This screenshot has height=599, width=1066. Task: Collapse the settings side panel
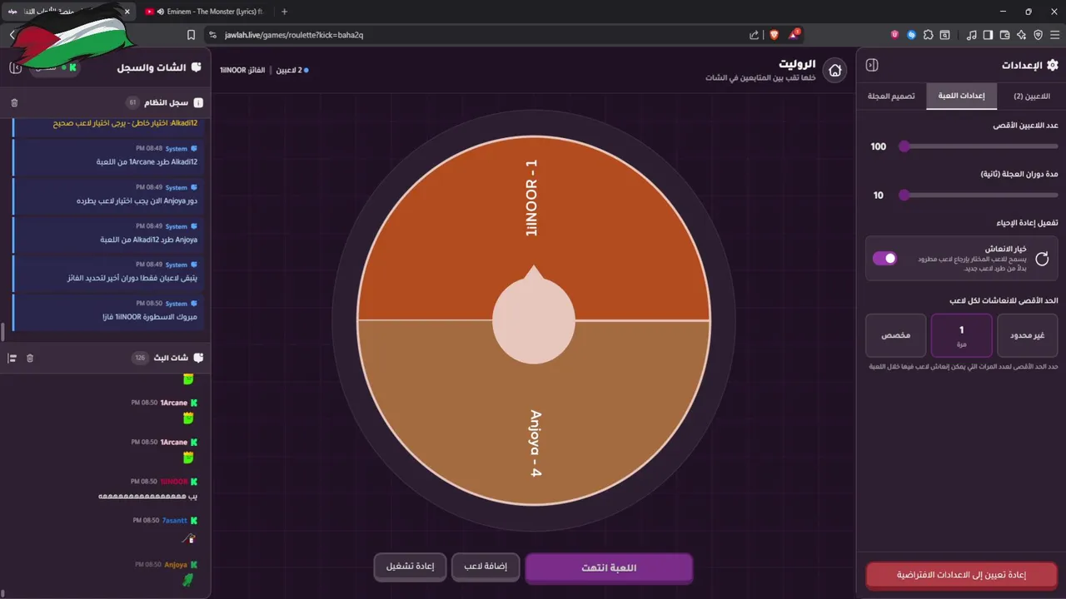pyautogui.click(x=872, y=65)
